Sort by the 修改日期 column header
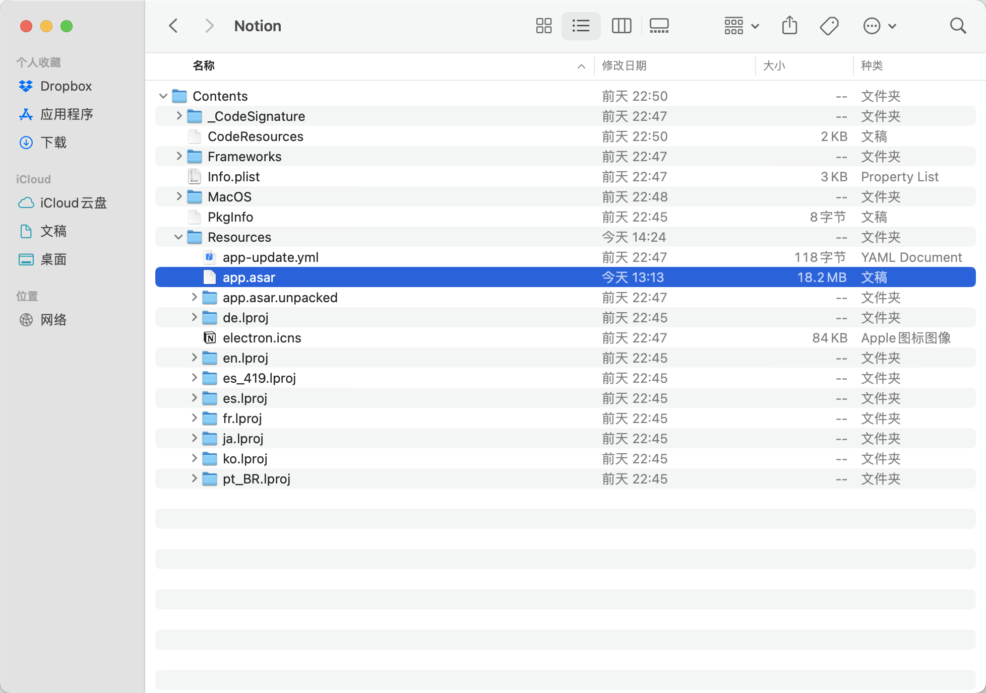 point(624,65)
